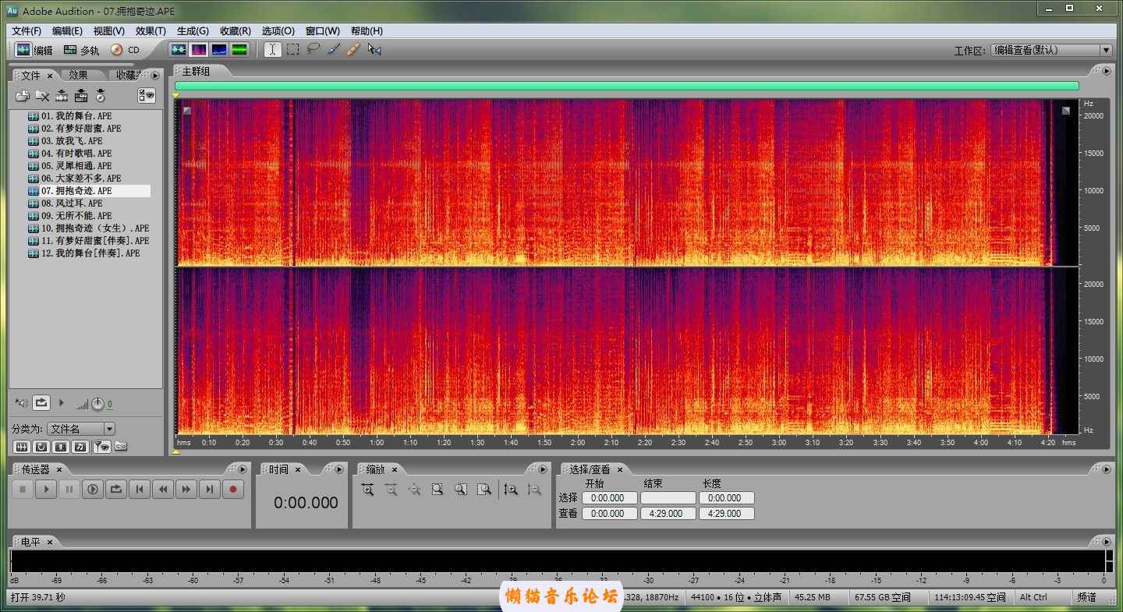Toggle advanced options display in Files panel
1123x612 pixels.
click(x=147, y=96)
